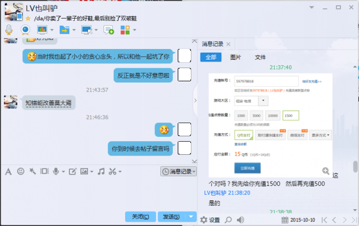359x226 pixels.
Task: Open the apps grid icon in toolbar
Action: coord(125,30)
